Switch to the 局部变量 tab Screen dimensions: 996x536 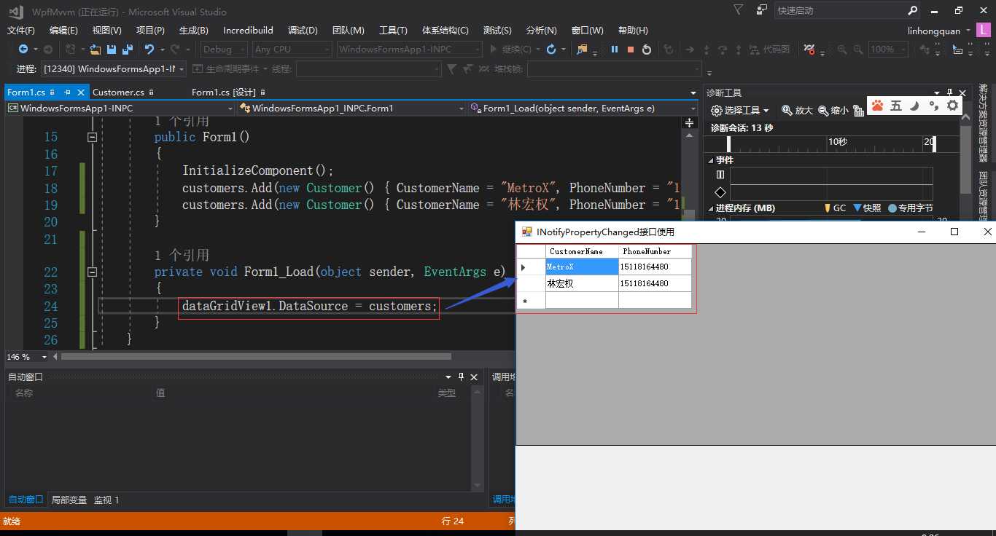(x=69, y=500)
